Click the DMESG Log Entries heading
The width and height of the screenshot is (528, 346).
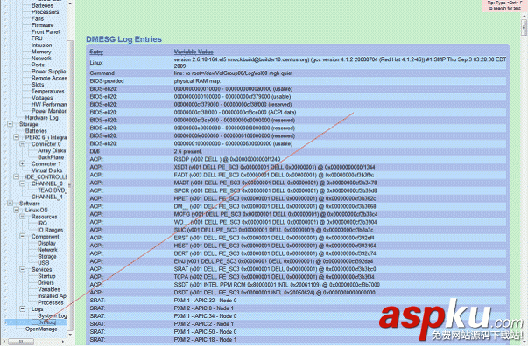[x=124, y=39]
